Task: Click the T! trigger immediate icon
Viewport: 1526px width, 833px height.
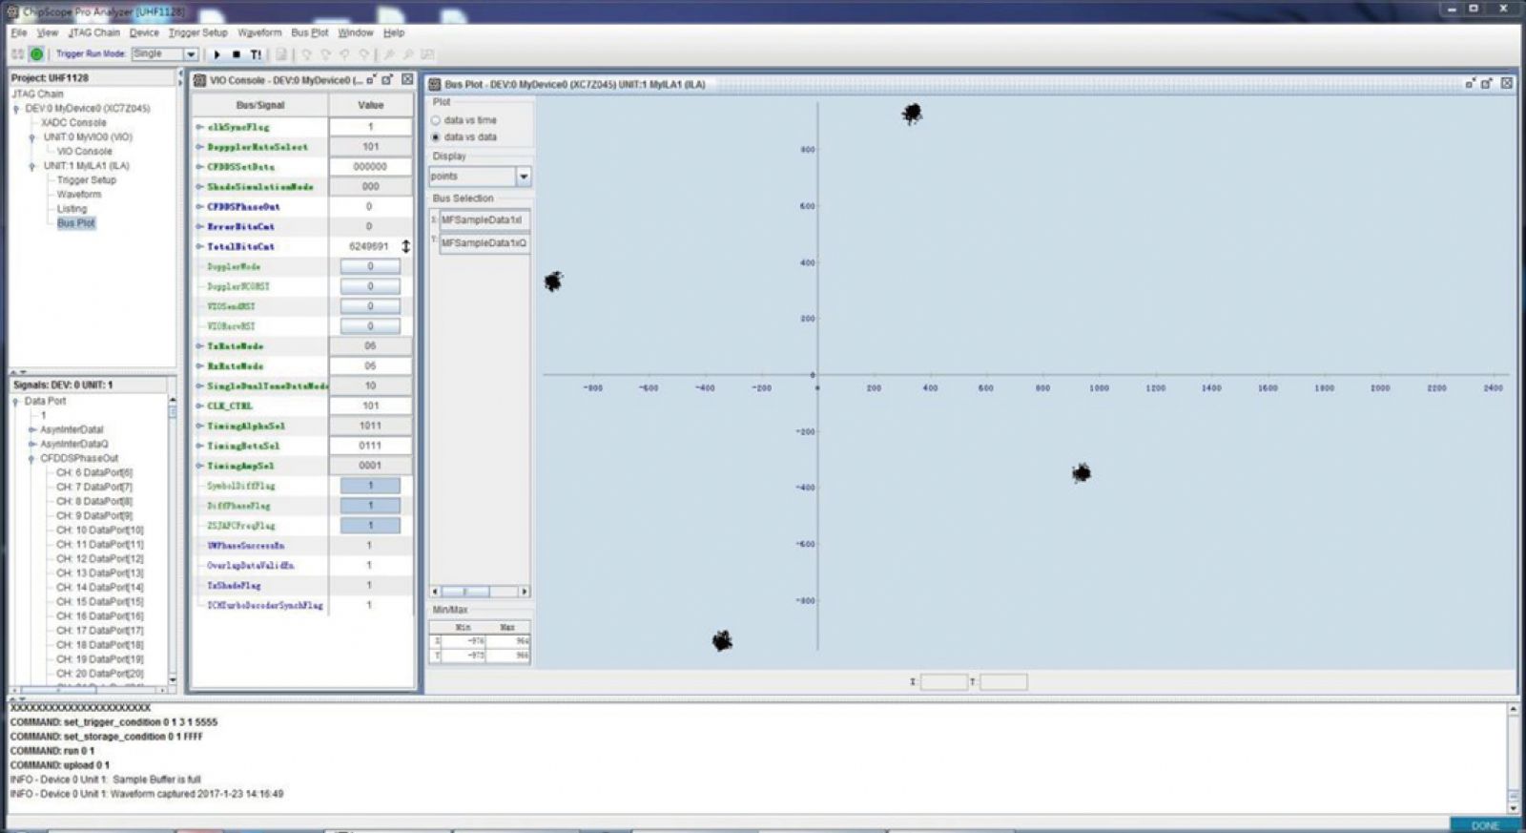Action: click(256, 54)
